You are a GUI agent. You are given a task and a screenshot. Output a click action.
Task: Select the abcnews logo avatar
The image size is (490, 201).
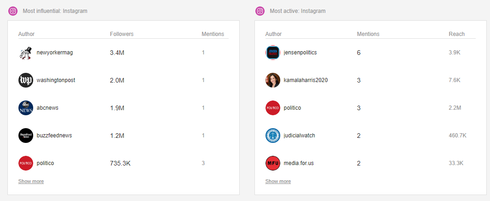coord(26,108)
